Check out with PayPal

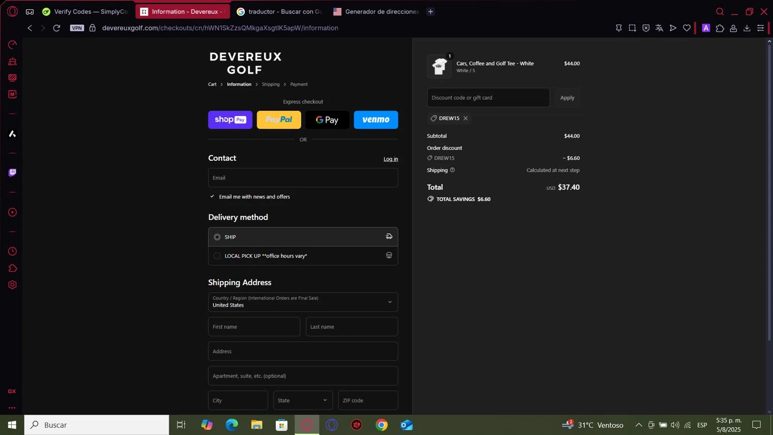click(279, 120)
